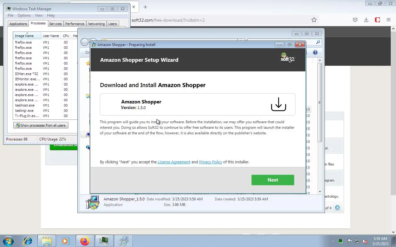Click the download arrow icon beside Amazon Shopper

click(x=278, y=104)
